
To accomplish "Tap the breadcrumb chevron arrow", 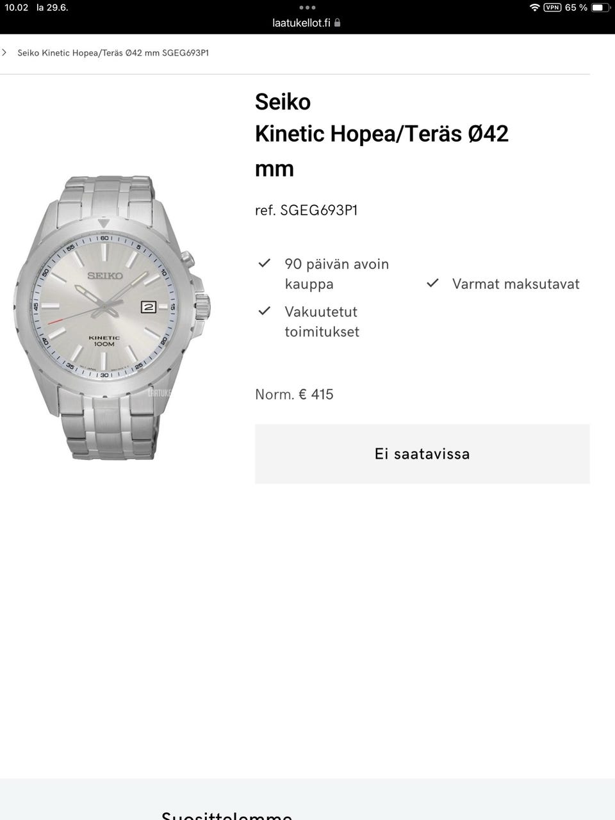I will [x=4, y=53].
